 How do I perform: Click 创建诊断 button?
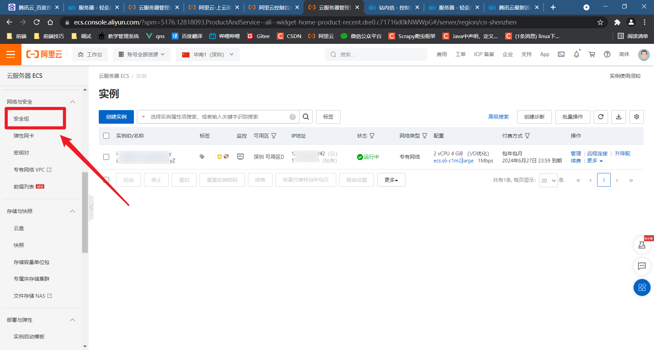point(534,117)
